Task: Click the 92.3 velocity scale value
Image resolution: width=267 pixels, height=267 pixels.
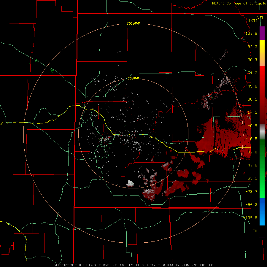Action: click(x=252, y=47)
